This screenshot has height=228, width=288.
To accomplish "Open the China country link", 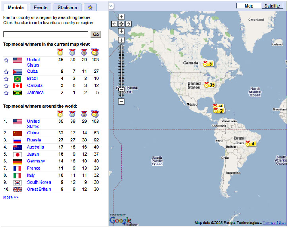I will pyautogui.click(x=33, y=133).
